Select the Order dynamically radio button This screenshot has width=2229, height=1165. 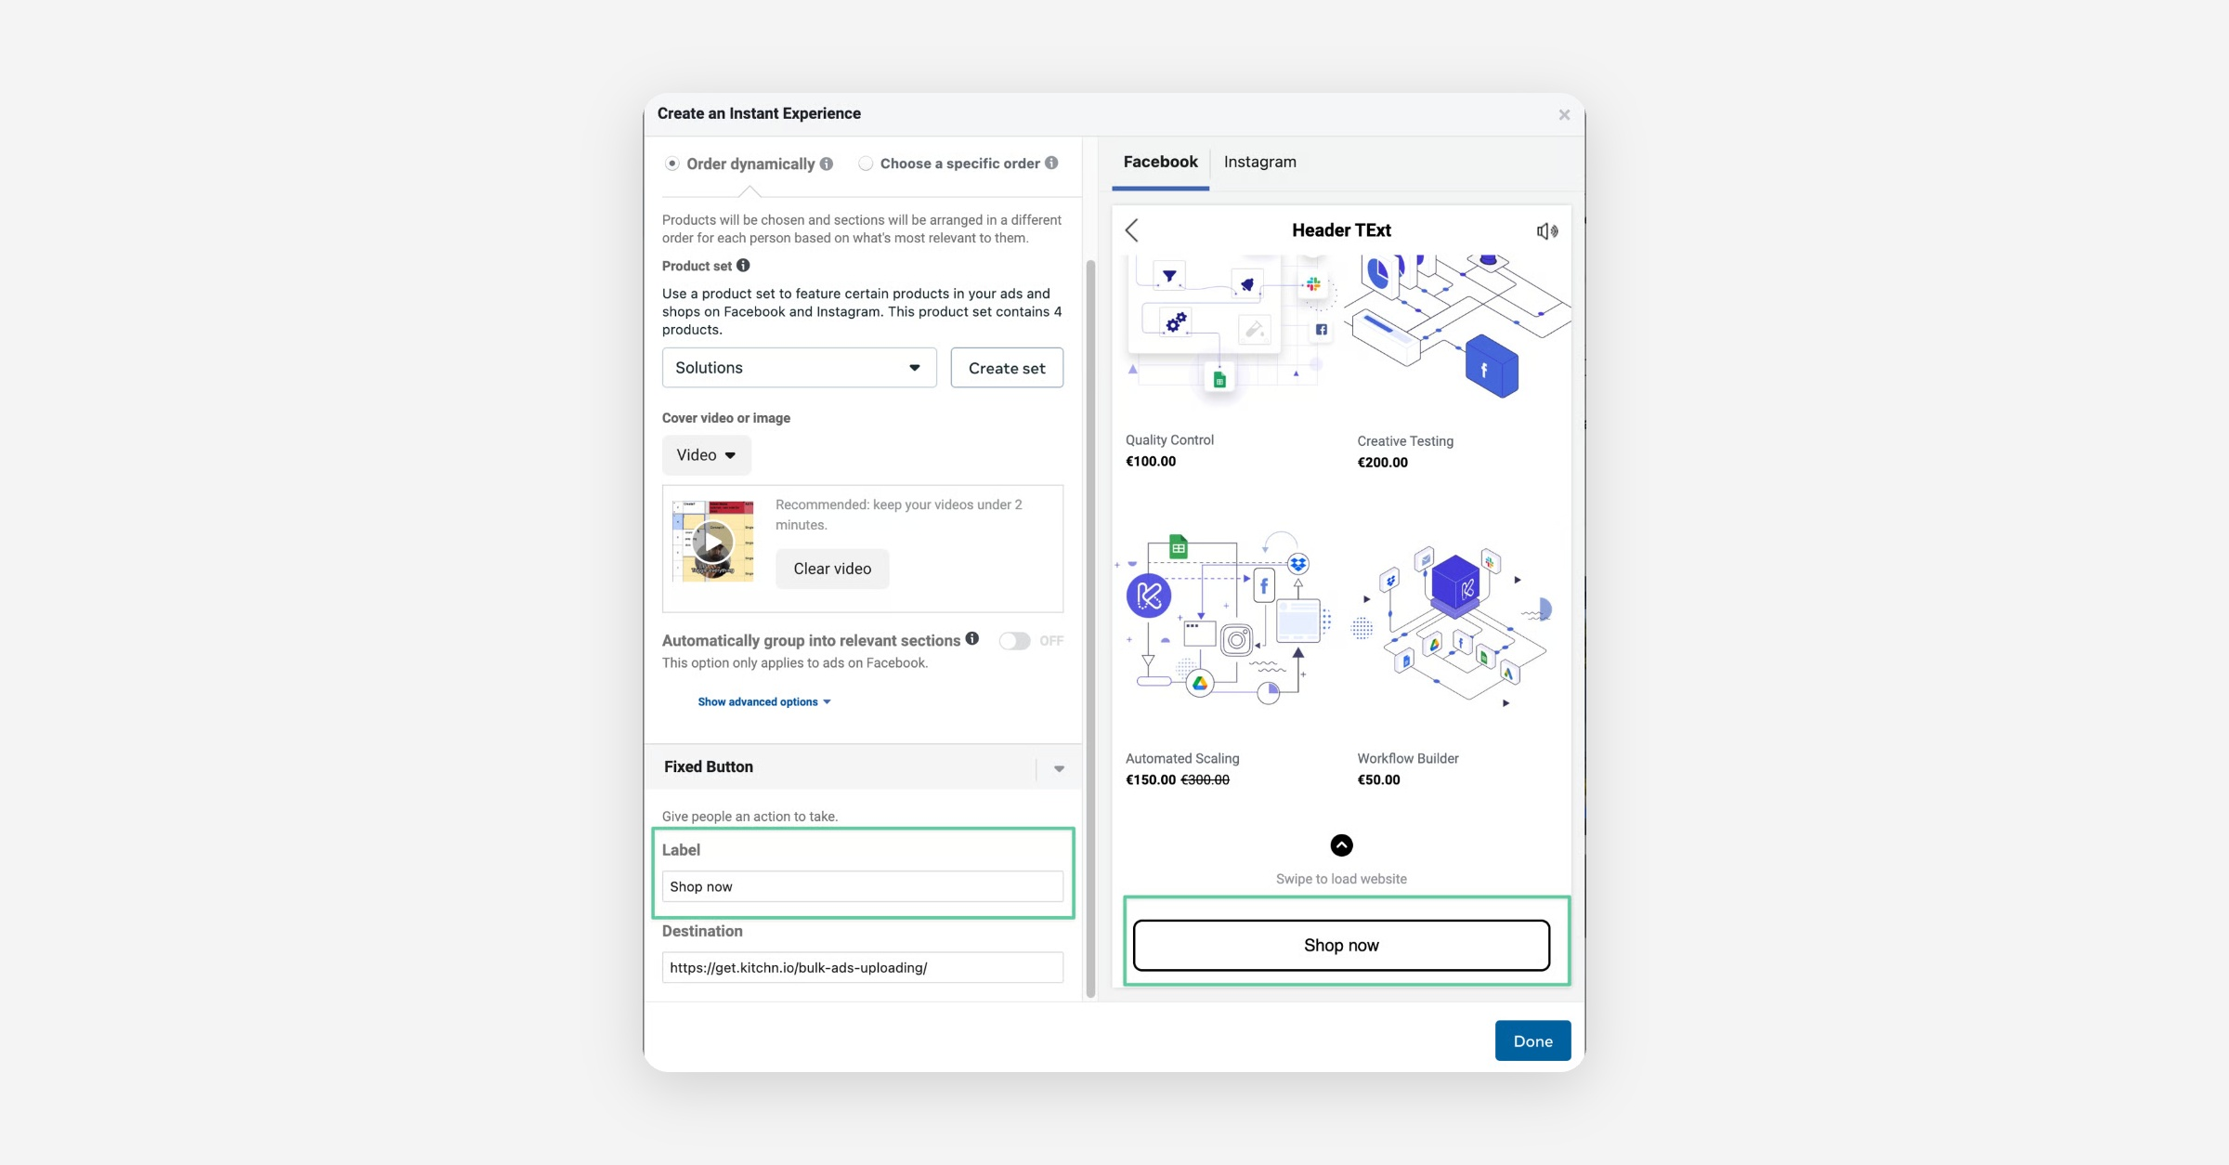click(x=672, y=164)
